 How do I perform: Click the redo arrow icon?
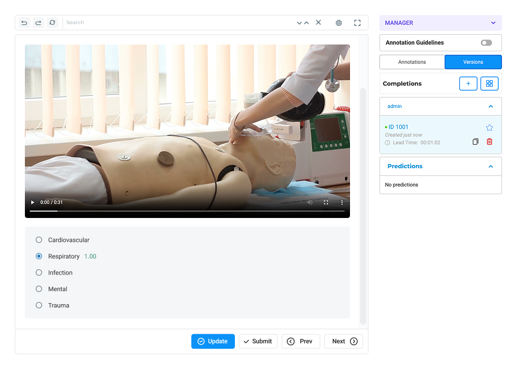[38, 22]
